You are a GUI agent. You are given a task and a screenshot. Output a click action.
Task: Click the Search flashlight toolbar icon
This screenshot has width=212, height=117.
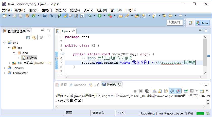(x=127, y=16)
